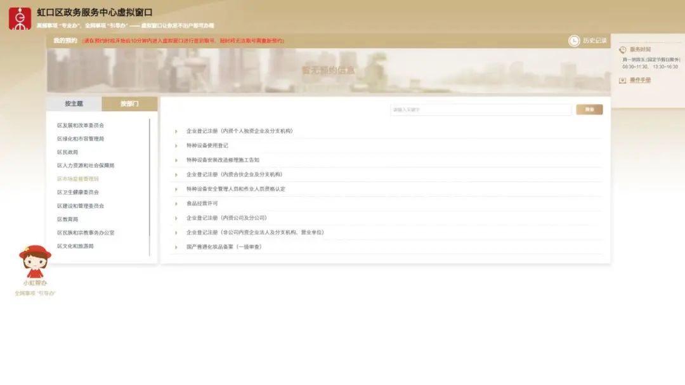The height and width of the screenshot is (385, 685).
Task: Open 特种设备安装改造修理施工告知 item
Action: coord(223,160)
